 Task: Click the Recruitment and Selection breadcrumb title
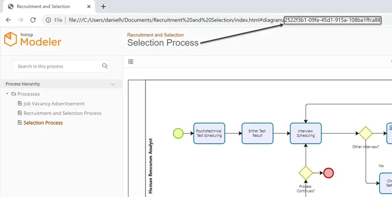156,35
